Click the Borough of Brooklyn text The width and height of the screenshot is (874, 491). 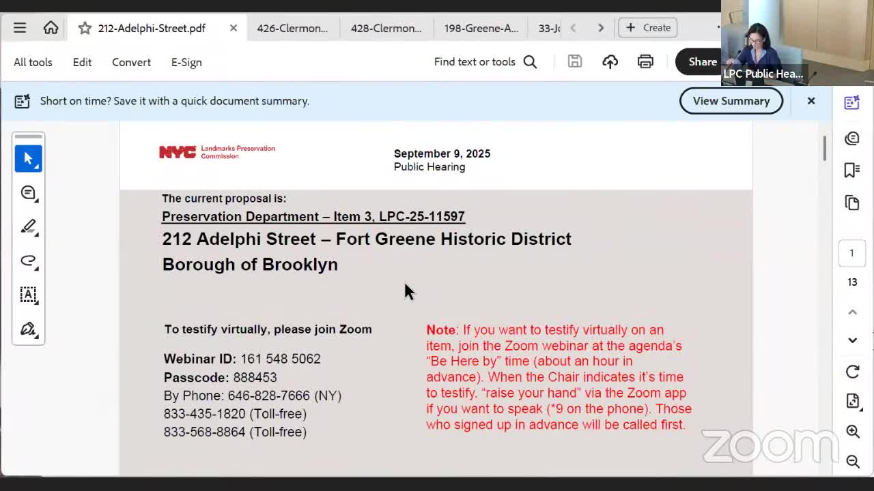250,265
